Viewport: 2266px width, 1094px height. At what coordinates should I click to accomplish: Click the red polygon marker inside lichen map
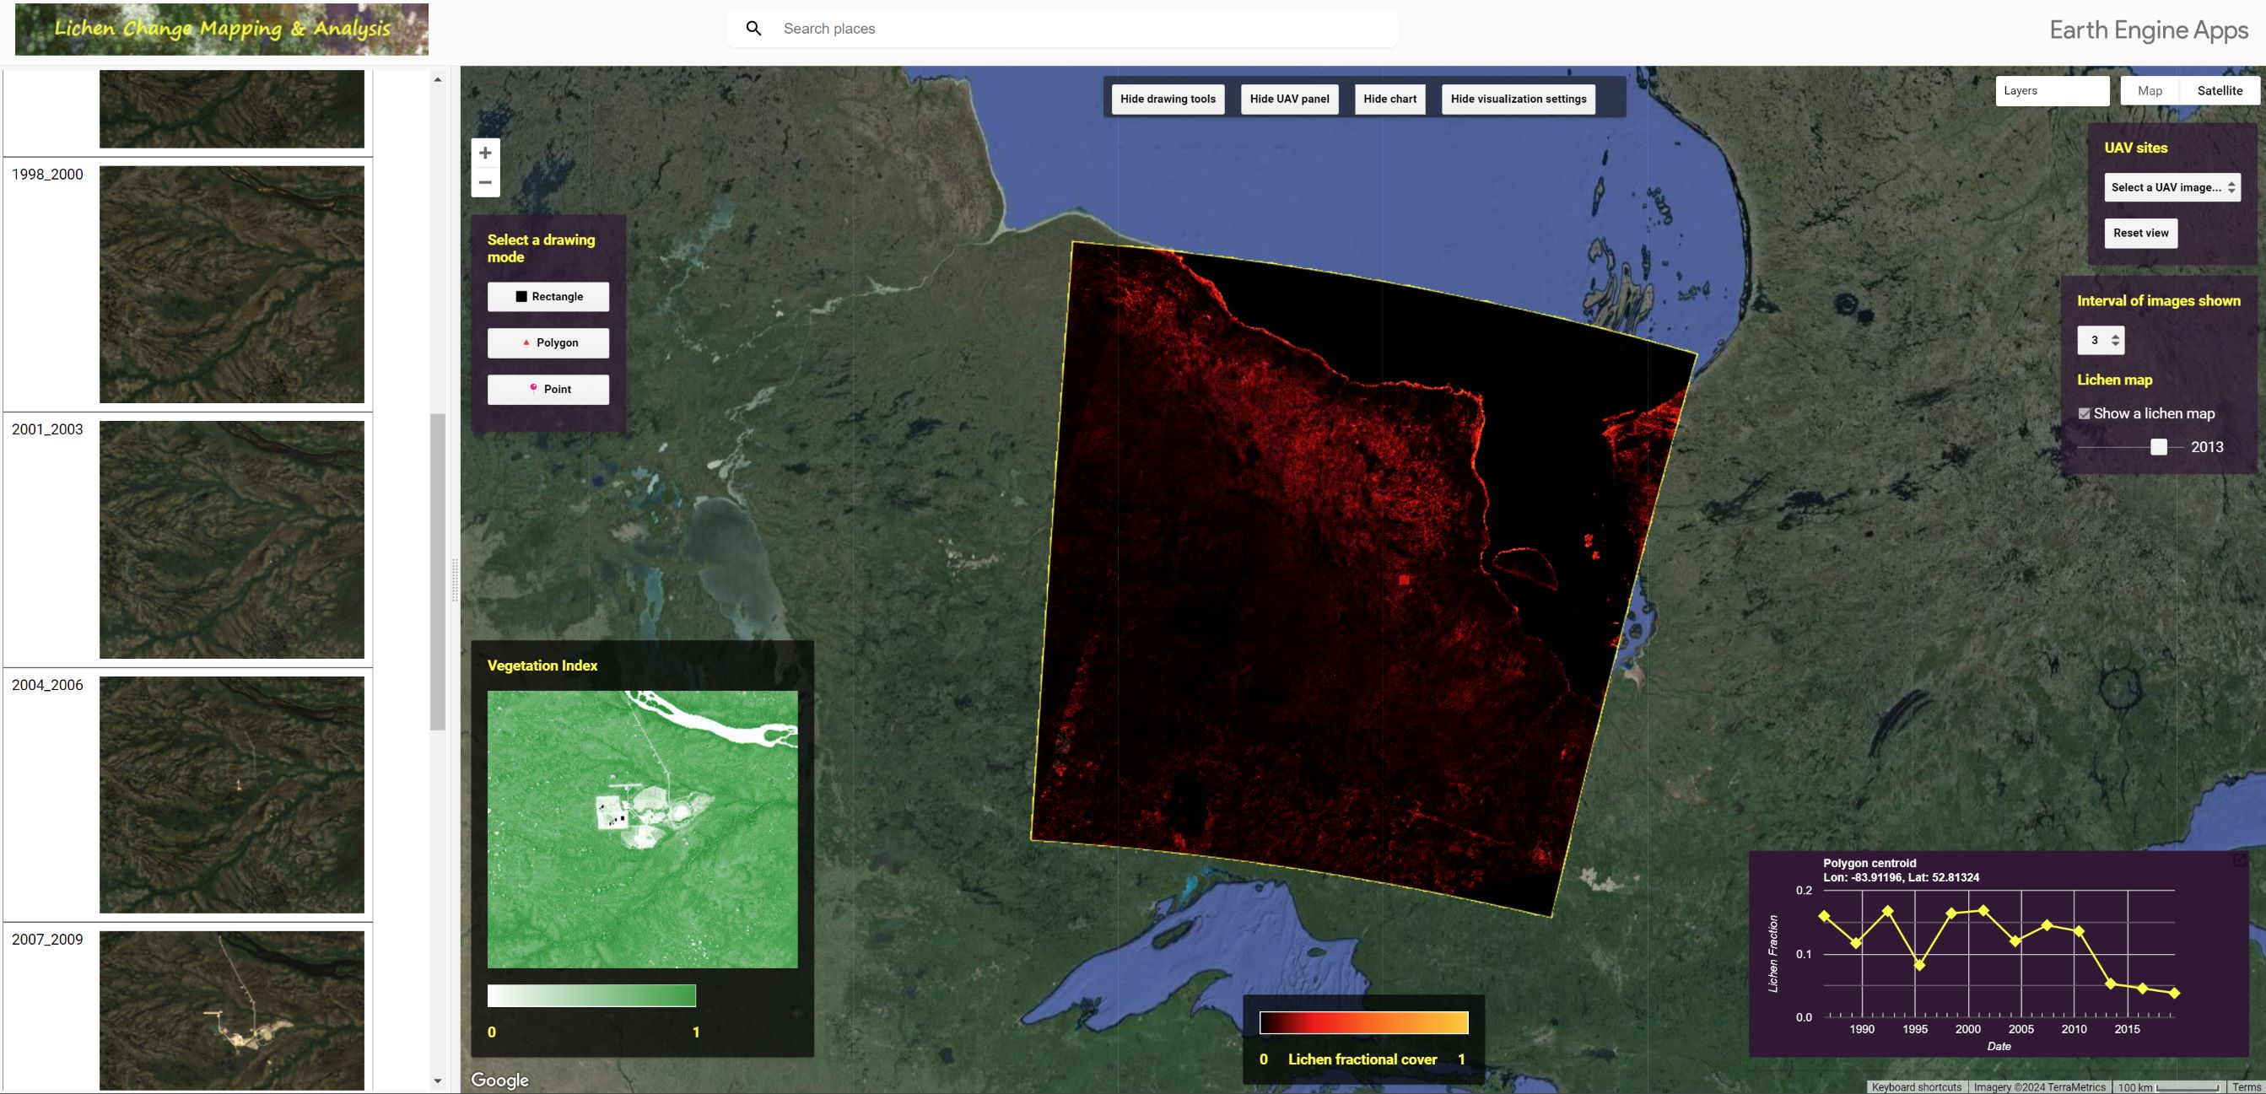click(x=1404, y=579)
